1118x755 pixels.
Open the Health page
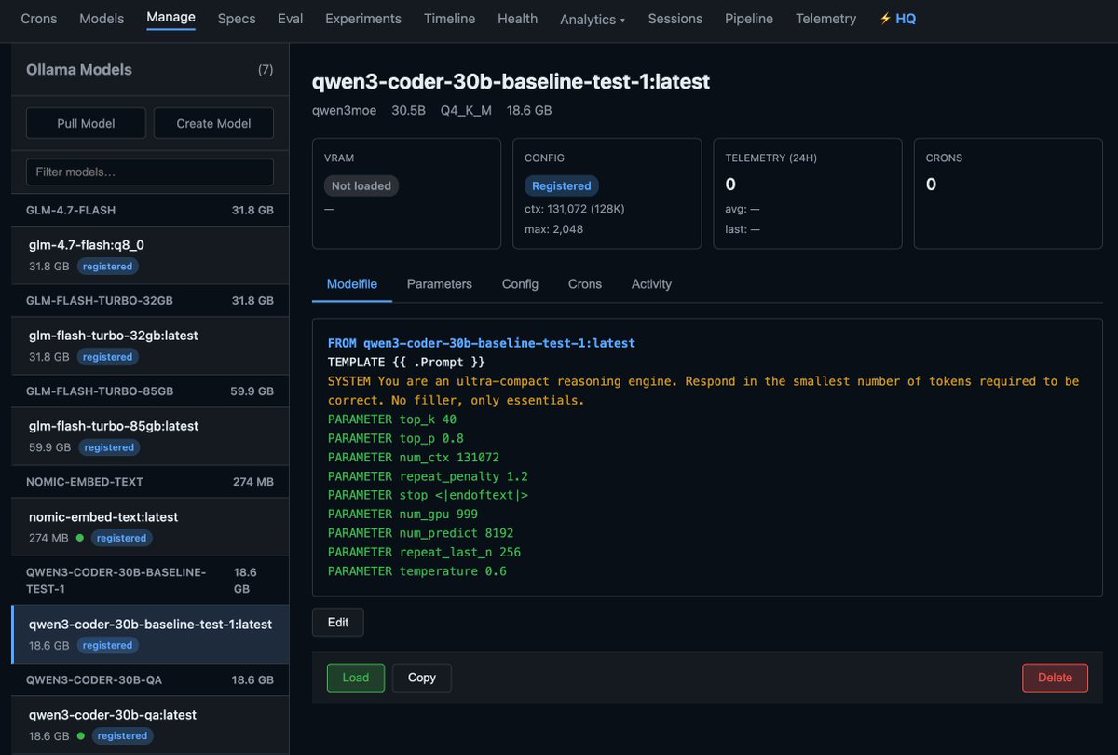(517, 19)
